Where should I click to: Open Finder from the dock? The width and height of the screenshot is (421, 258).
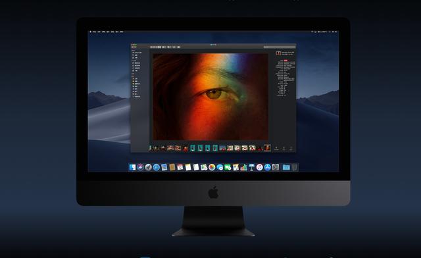pos(132,167)
